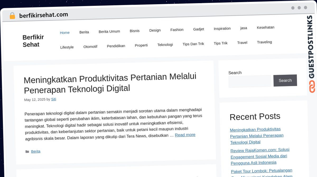Viewport: 317px width, 177px height.
Task: Open the Pendidikan menu item
Action: pos(116,46)
